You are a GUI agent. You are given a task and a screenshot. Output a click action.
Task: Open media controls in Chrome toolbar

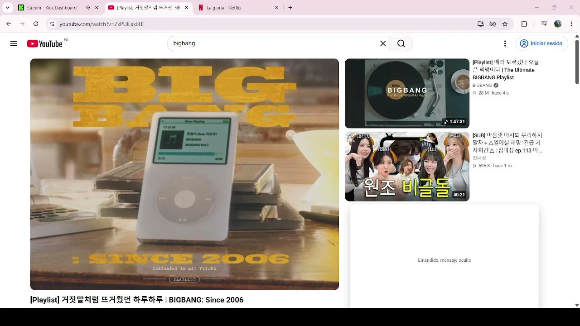544,24
